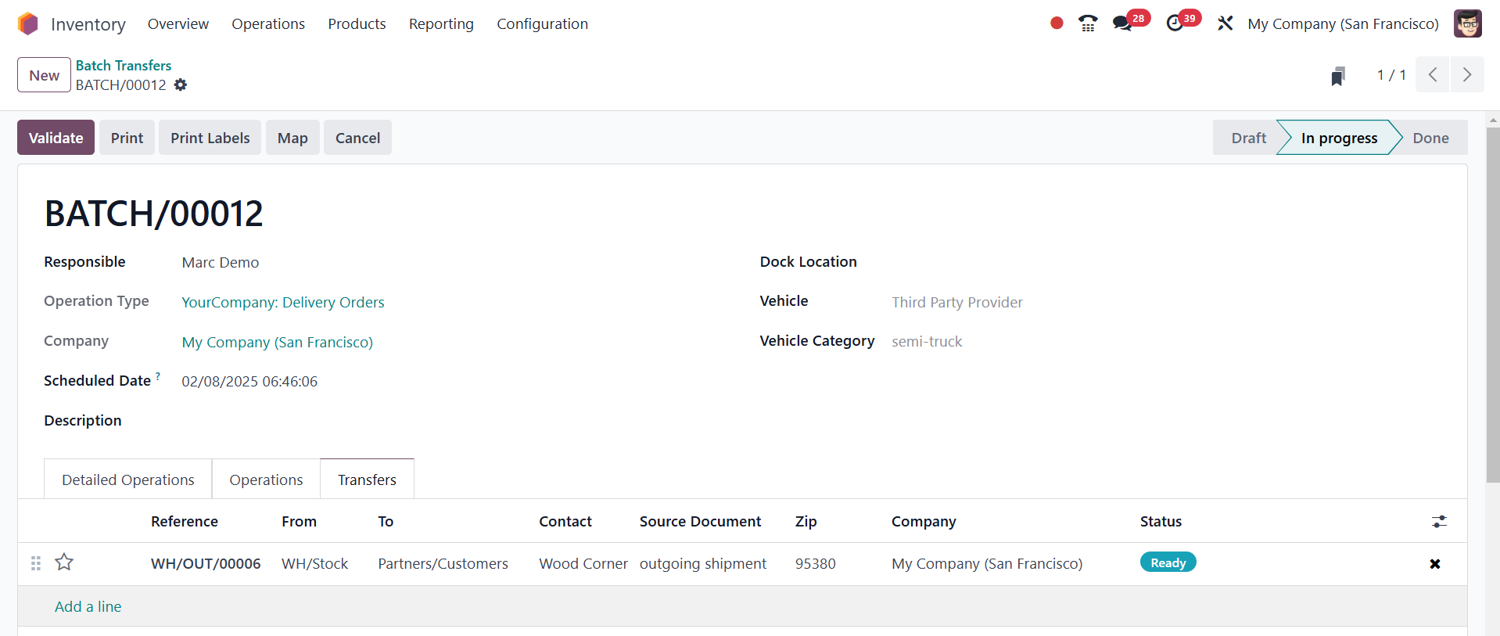Open the company switcher My Company (San Francisco)
Screen dimensions: 1500x636
coord(1343,24)
